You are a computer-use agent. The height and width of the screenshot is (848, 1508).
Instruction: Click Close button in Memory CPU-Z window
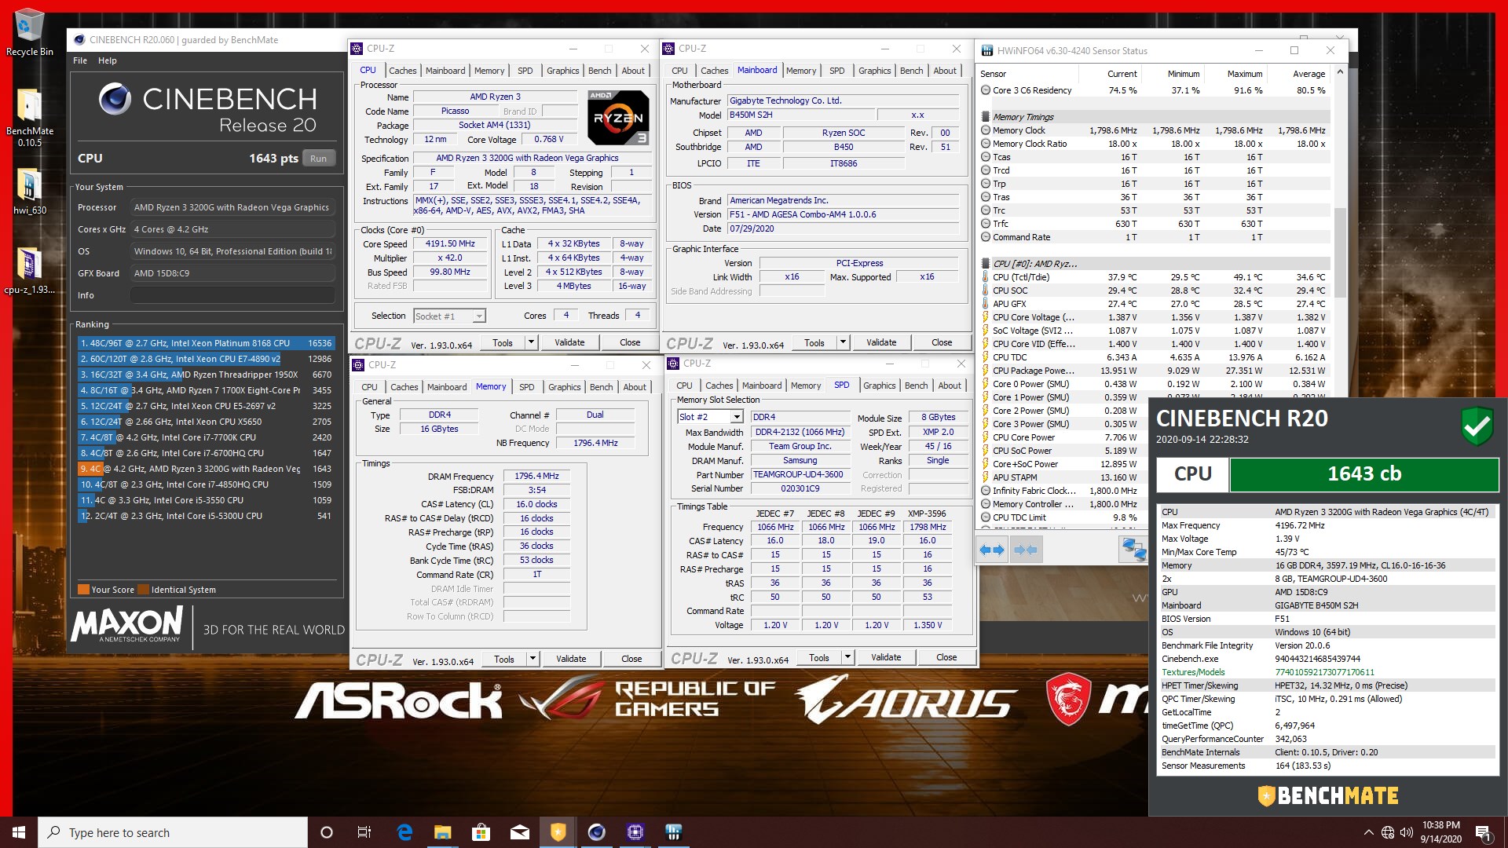(x=631, y=659)
